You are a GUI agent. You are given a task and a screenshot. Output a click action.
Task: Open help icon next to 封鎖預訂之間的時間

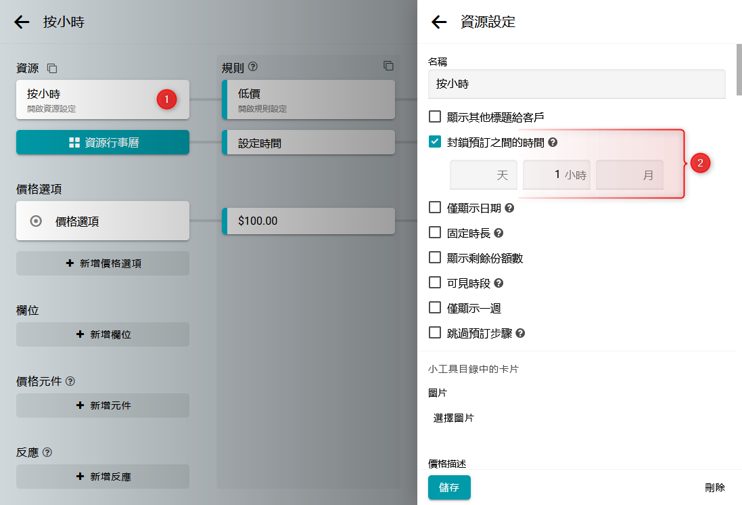[553, 142]
